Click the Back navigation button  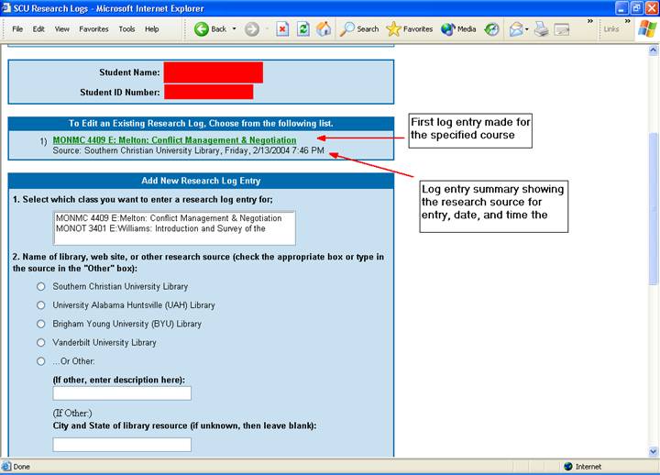coord(211,28)
